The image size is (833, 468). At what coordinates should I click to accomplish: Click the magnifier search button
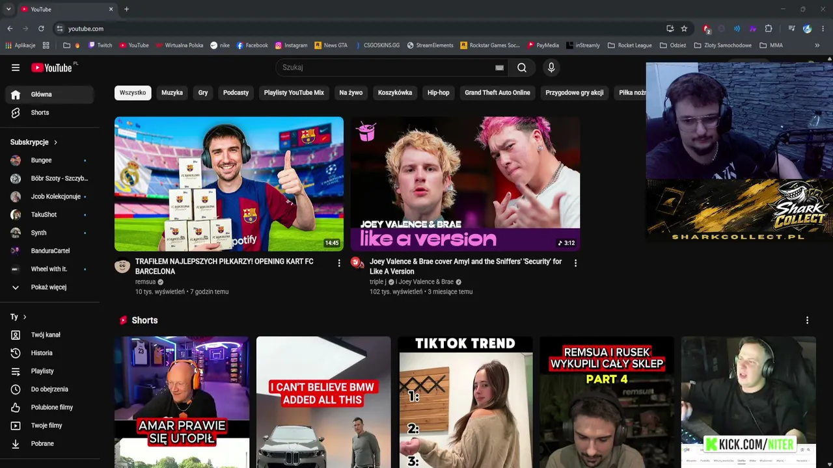tap(522, 68)
